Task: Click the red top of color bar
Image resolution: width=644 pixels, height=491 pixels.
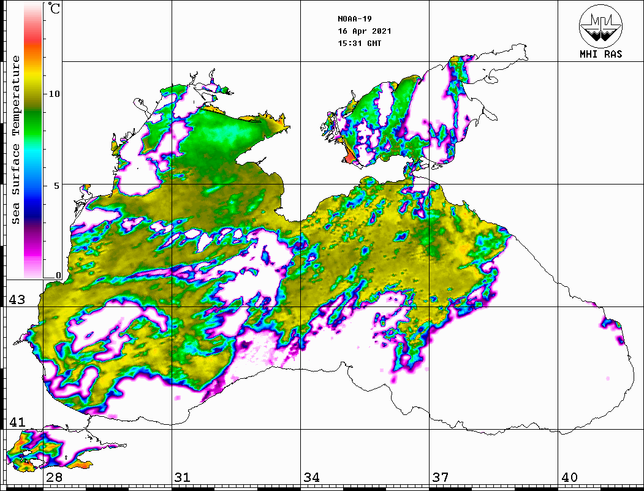Action: tap(33, 37)
